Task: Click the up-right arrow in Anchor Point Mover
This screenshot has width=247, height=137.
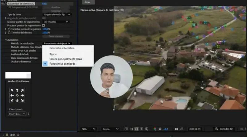Action: click(22, 90)
